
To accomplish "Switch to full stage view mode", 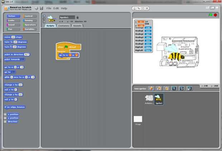I will [212, 8].
